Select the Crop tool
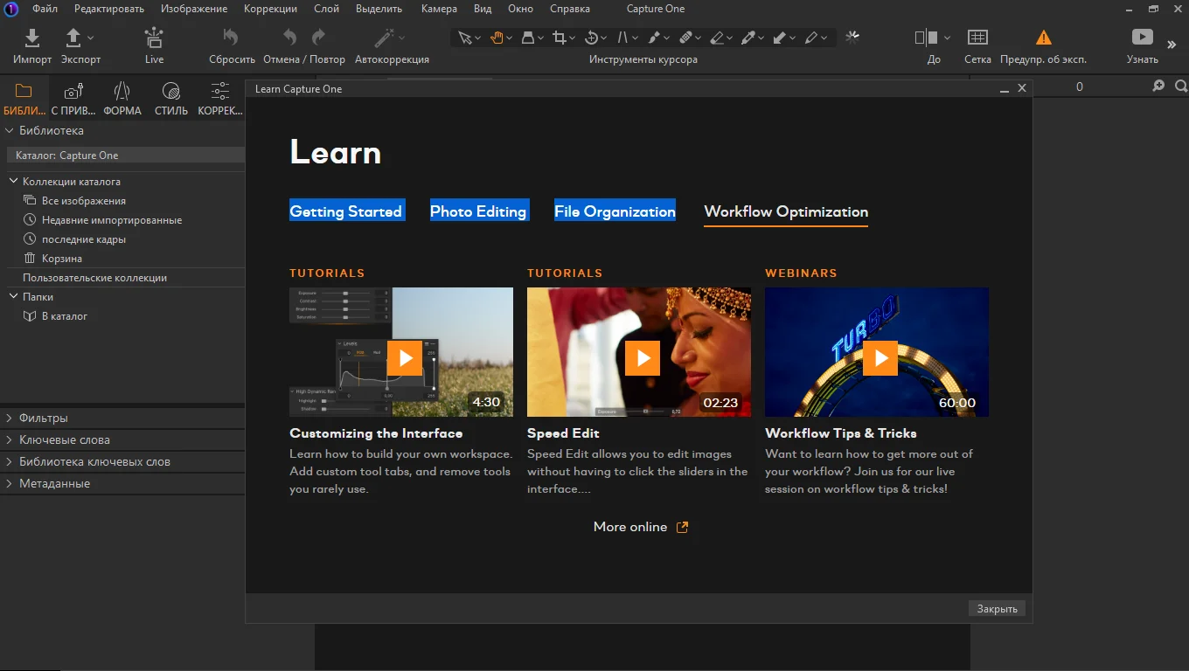The image size is (1189, 671). pos(560,38)
